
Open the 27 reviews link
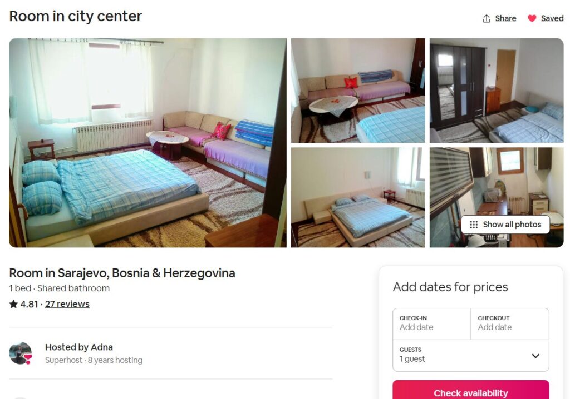67,304
